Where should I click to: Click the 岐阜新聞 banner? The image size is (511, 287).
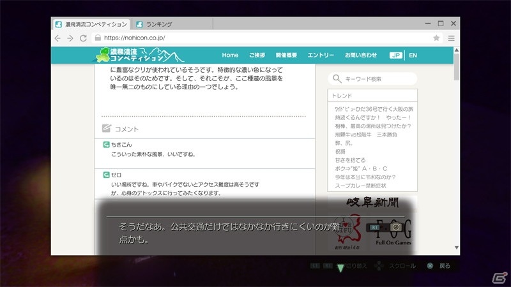pyautogui.click(x=372, y=202)
